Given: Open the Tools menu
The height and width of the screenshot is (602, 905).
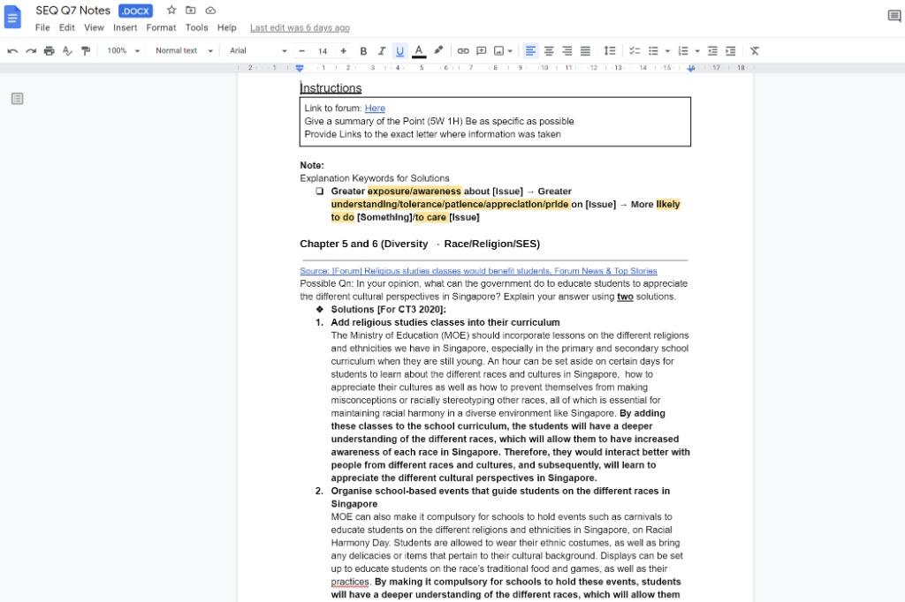Looking at the screenshot, I should pos(196,27).
